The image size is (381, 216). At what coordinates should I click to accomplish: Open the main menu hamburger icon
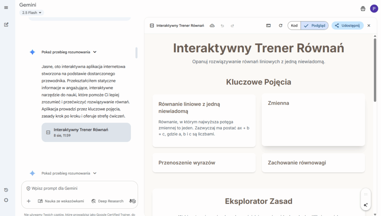[6, 8]
